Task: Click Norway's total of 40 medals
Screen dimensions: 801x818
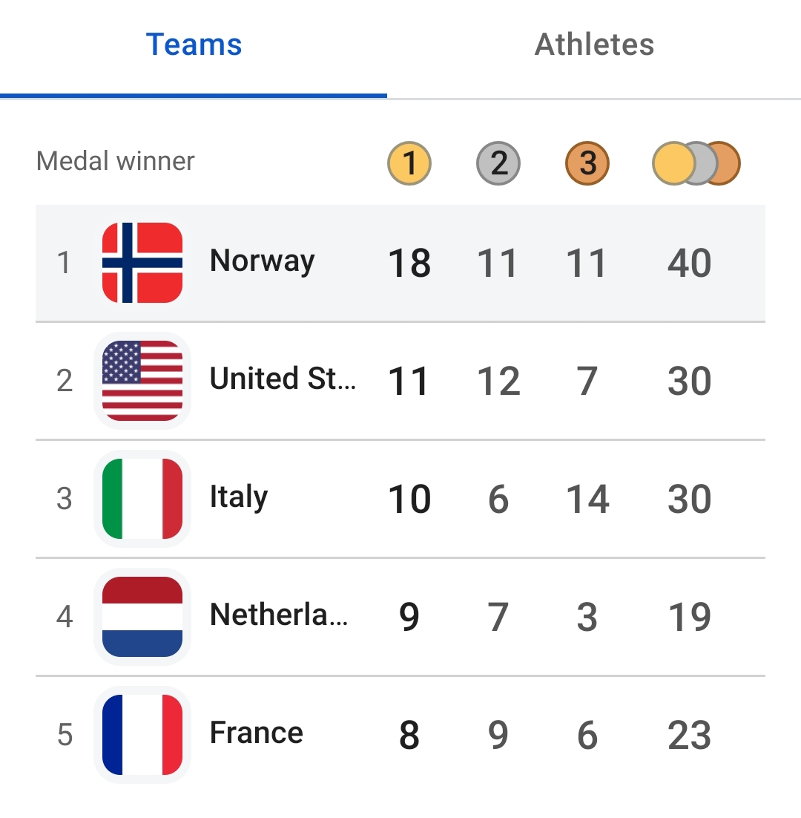Action: click(x=690, y=263)
